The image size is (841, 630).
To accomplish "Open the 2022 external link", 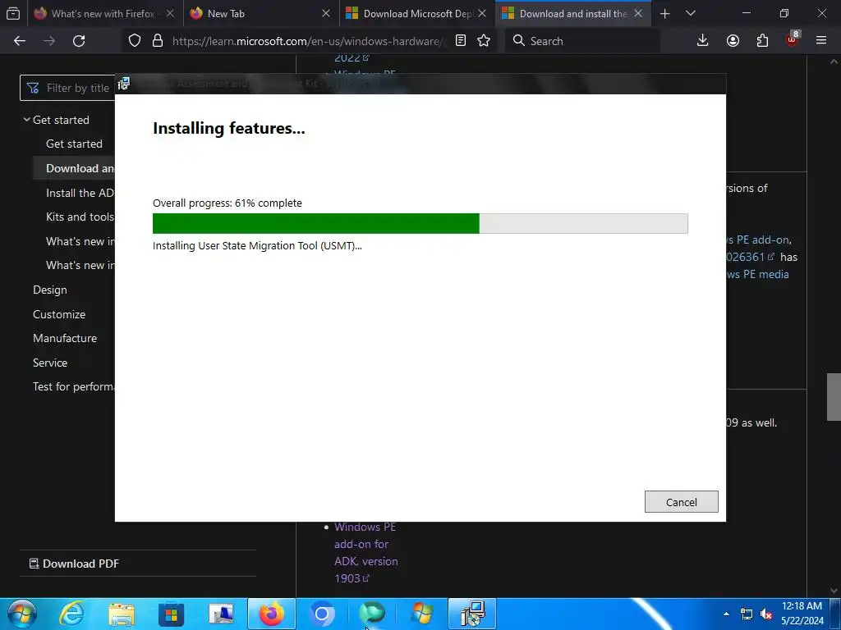I will coord(352,58).
